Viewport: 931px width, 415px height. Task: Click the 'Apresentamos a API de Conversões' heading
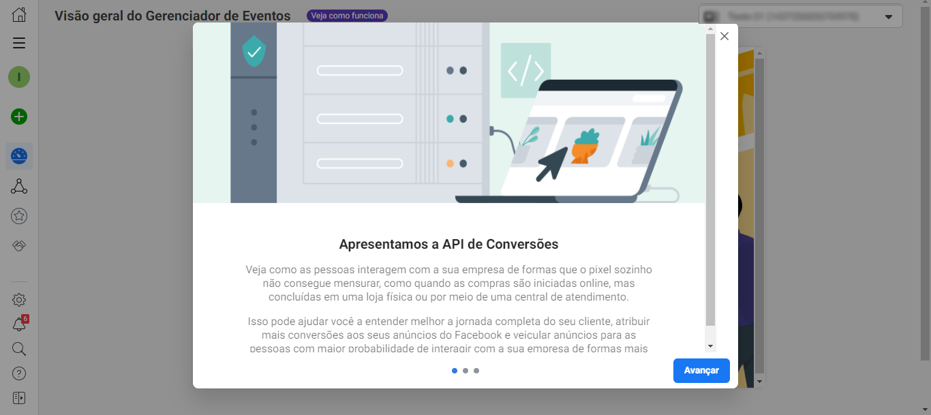(x=448, y=244)
